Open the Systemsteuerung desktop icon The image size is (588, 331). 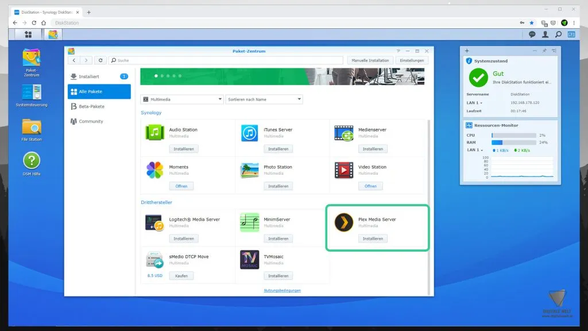click(32, 95)
